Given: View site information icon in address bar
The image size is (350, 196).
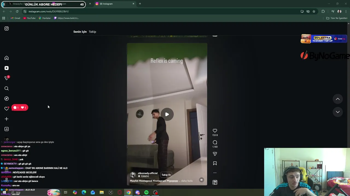Looking at the screenshot, I should [x=25, y=11].
